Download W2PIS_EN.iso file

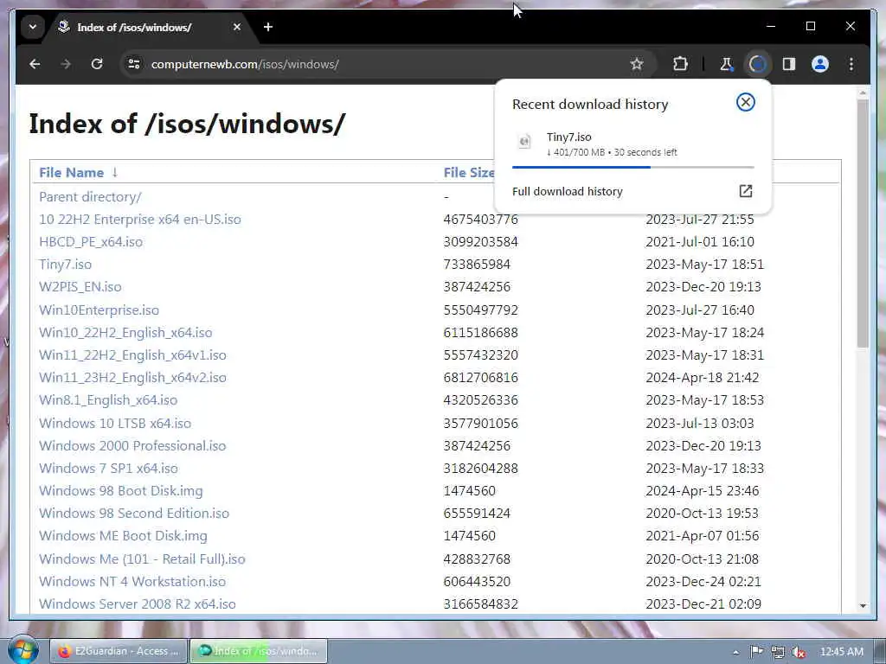click(x=80, y=287)
